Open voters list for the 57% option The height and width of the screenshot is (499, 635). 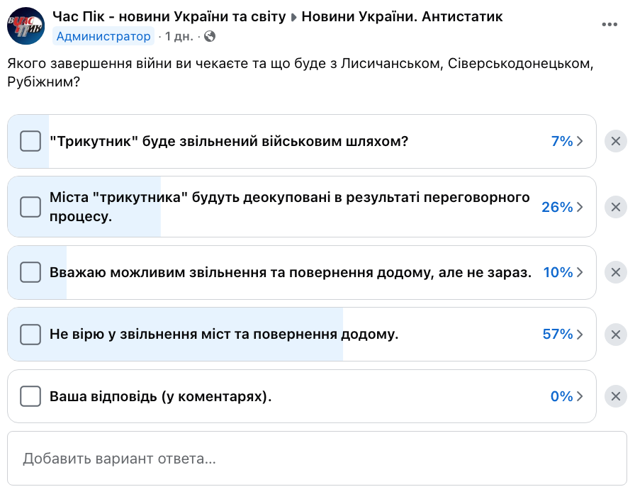point(563,334)
